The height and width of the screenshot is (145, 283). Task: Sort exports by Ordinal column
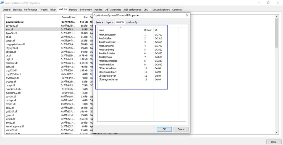point(148,30)
